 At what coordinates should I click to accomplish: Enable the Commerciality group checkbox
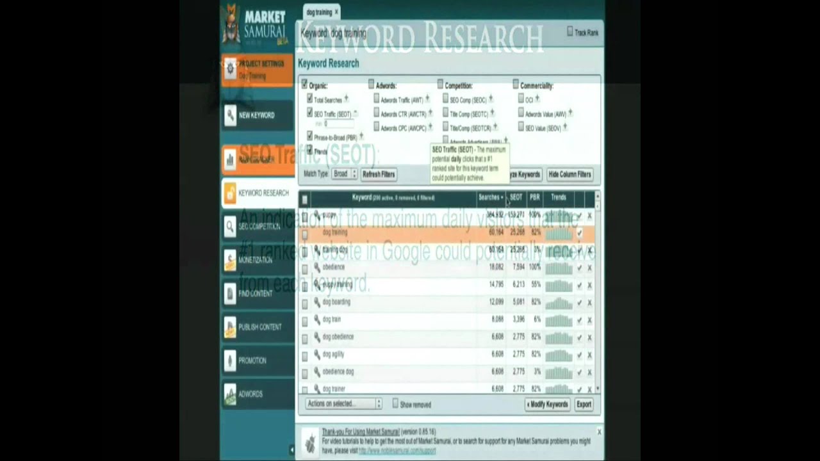pyautogui.click(x=516, y=85)
